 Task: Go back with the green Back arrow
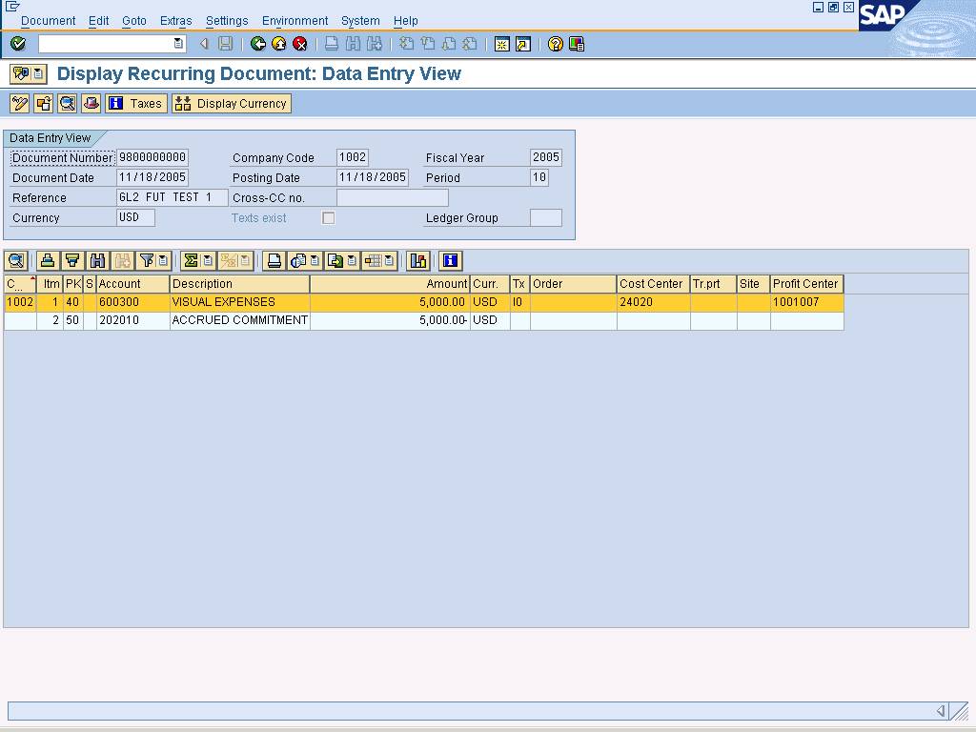257,44
